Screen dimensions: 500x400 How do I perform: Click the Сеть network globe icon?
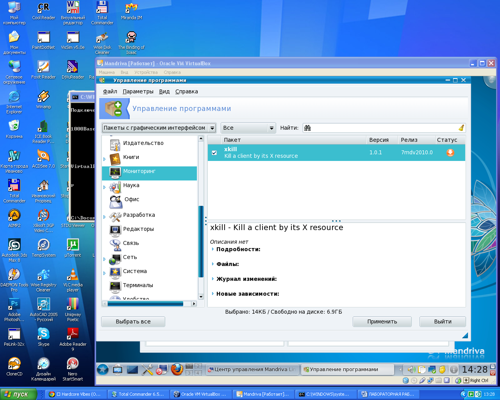[x=115, y=258]
